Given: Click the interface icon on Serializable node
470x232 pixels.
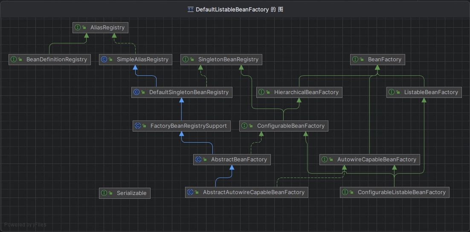Looking at the screenshot, I should pos(104,193).
